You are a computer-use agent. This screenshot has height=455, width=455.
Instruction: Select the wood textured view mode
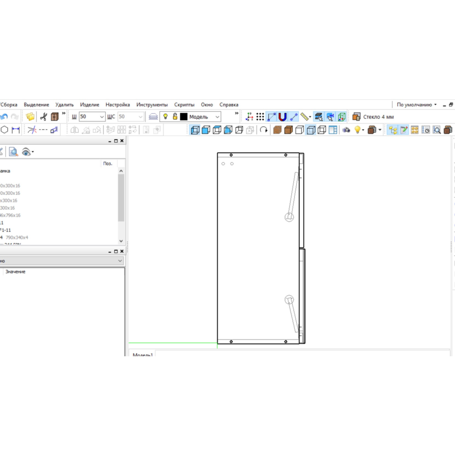(277, 130)
